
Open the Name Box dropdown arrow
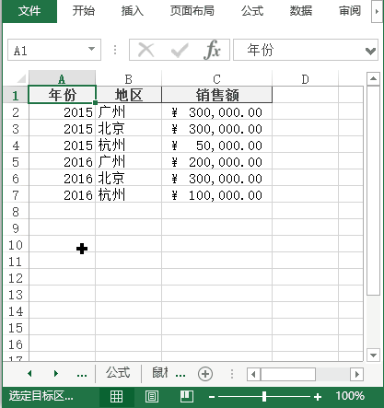[91, 49]
